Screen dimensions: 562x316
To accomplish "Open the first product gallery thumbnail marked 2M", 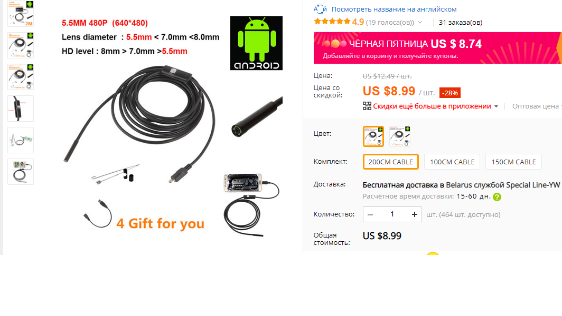I will [21, 14].
